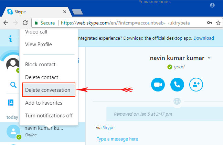The image size is (223, 145).
Task: Click the web.skype.com address bar URL
Action: click(125, 23)
